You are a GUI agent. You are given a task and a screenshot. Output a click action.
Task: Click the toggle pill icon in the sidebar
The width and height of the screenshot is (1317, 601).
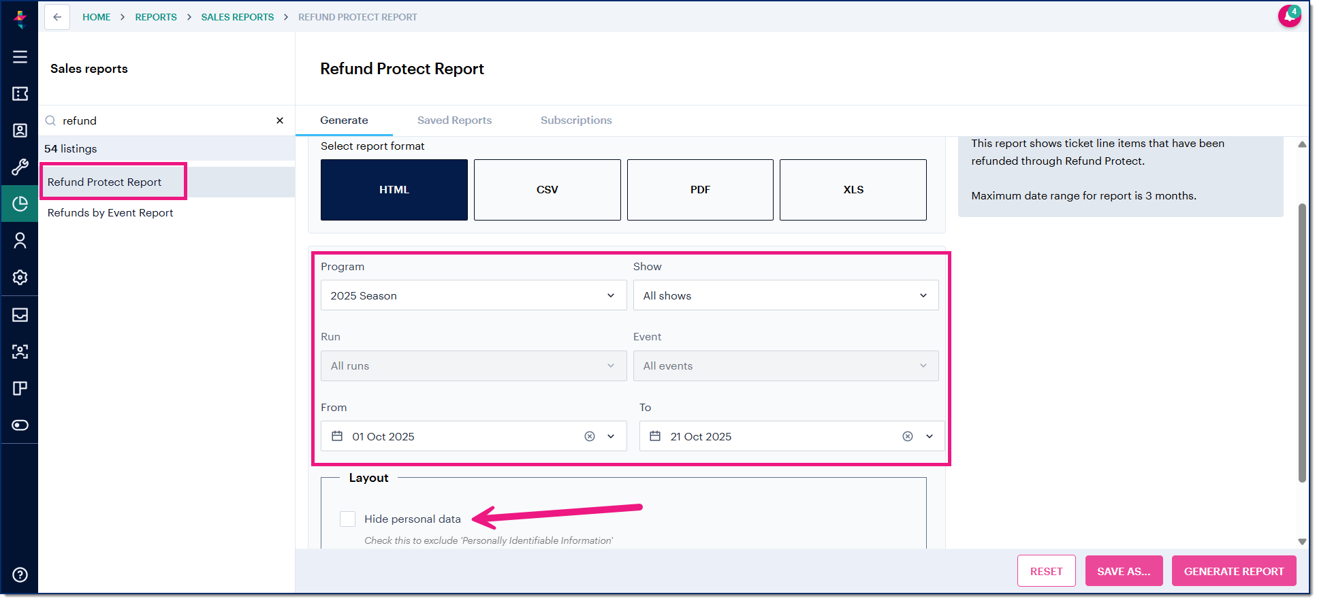pos(20,425)
